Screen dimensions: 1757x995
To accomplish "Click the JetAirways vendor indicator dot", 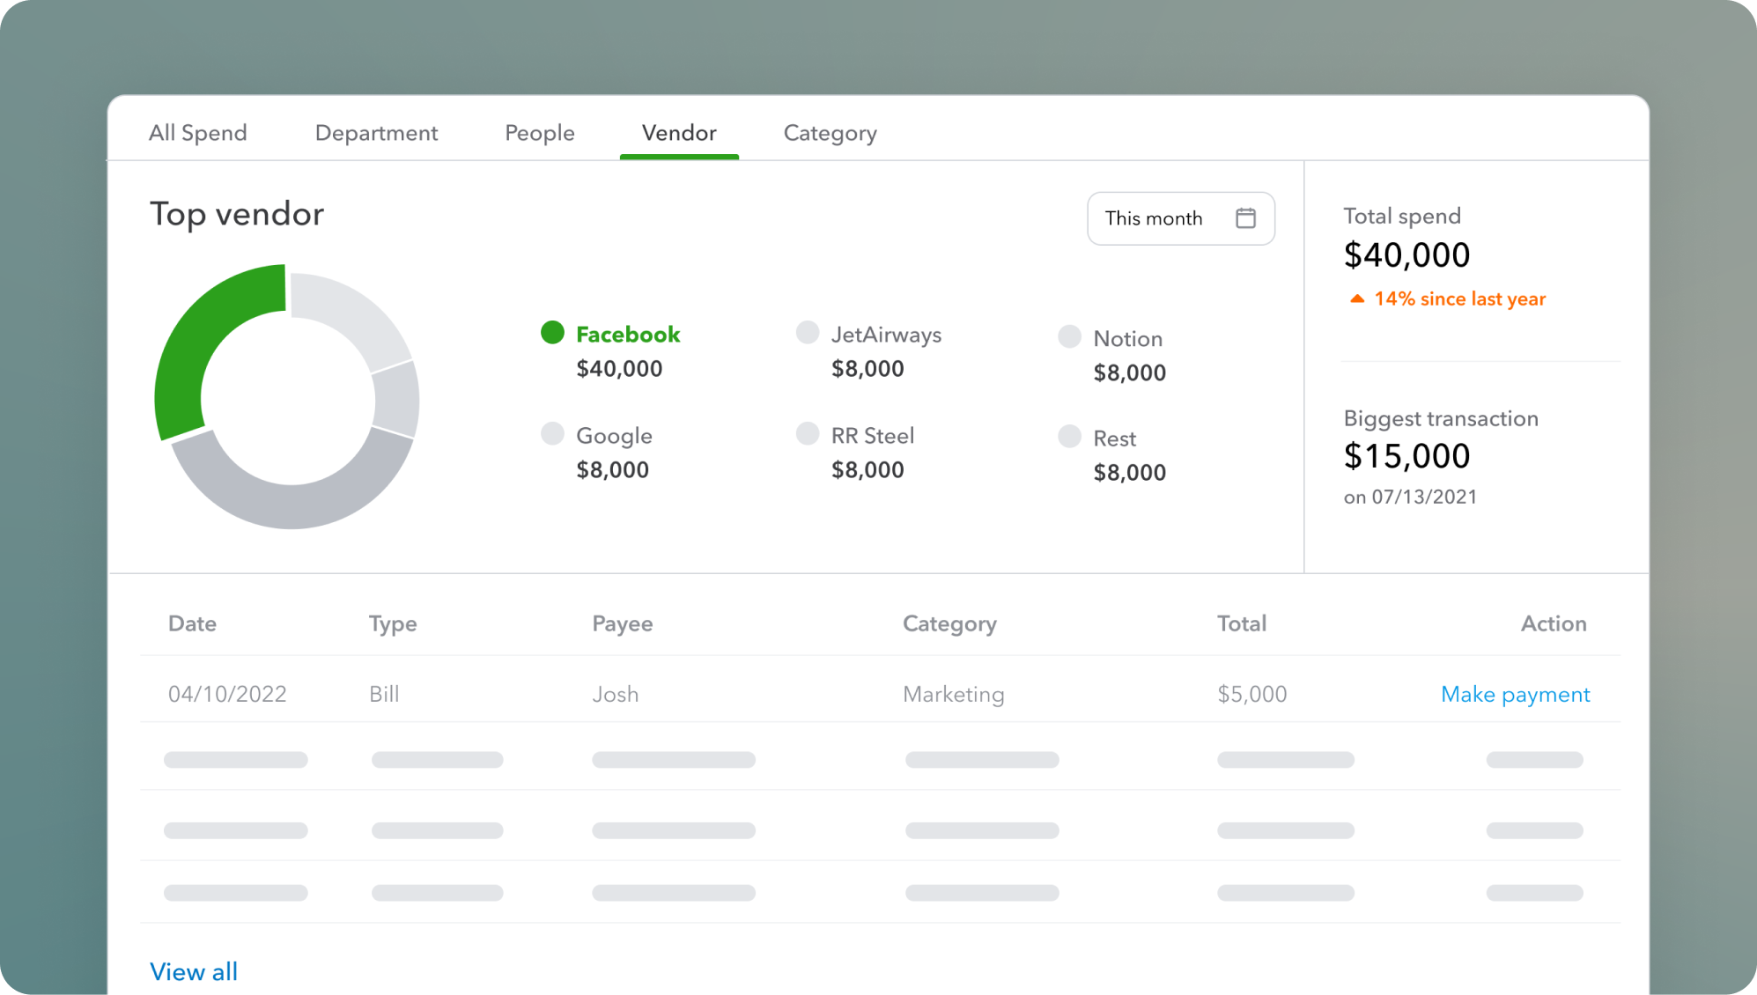I will (x=807, y=333).
